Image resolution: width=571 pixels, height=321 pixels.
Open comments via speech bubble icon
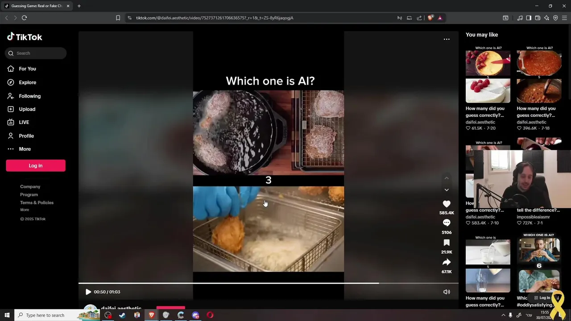(447, 223)
